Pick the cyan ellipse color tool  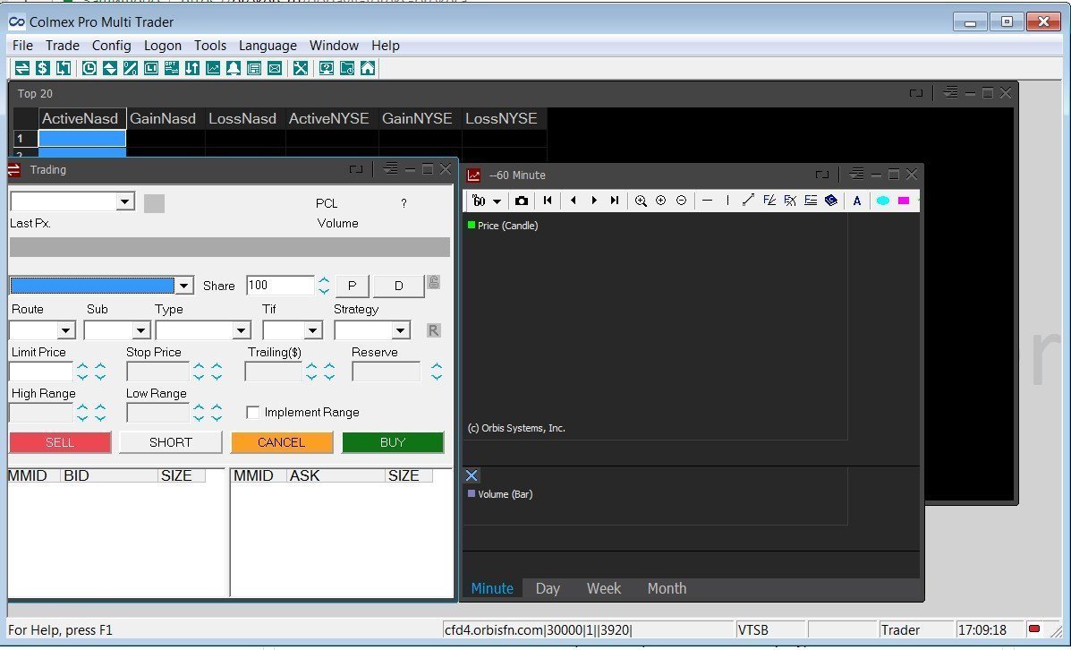pos(882,201)
